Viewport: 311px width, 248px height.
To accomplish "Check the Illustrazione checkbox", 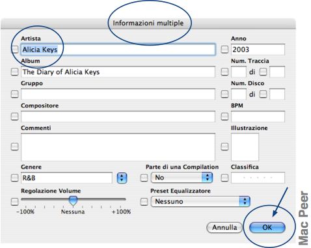I will (x=224, y=146).
